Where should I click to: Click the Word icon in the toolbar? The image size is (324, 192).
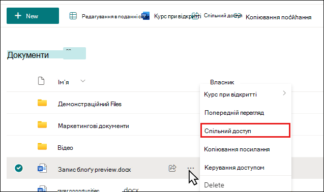[145, 16]
